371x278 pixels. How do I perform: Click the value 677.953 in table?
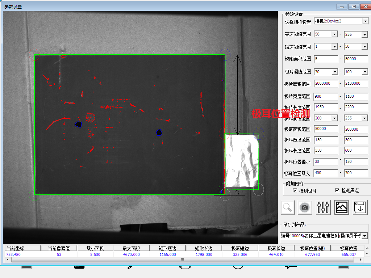click(x=312, y=254)
